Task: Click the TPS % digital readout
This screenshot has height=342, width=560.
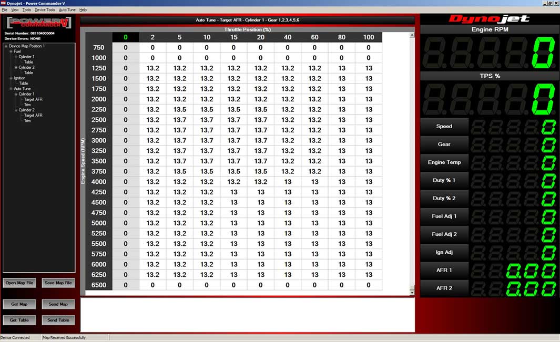Action: pos(490,99)
